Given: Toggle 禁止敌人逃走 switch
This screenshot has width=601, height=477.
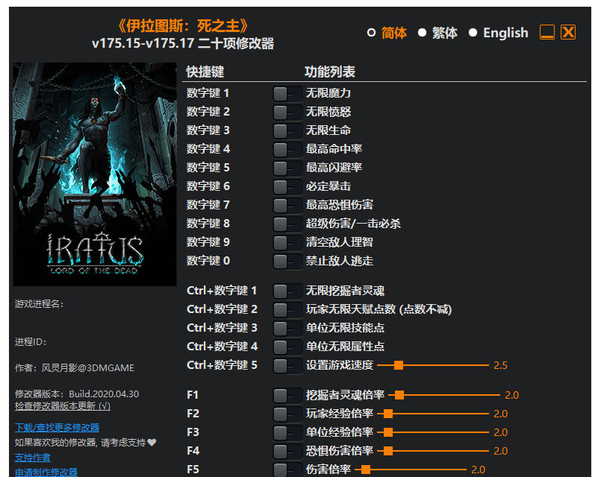Looking at the screenshot, I should (287, 262).
